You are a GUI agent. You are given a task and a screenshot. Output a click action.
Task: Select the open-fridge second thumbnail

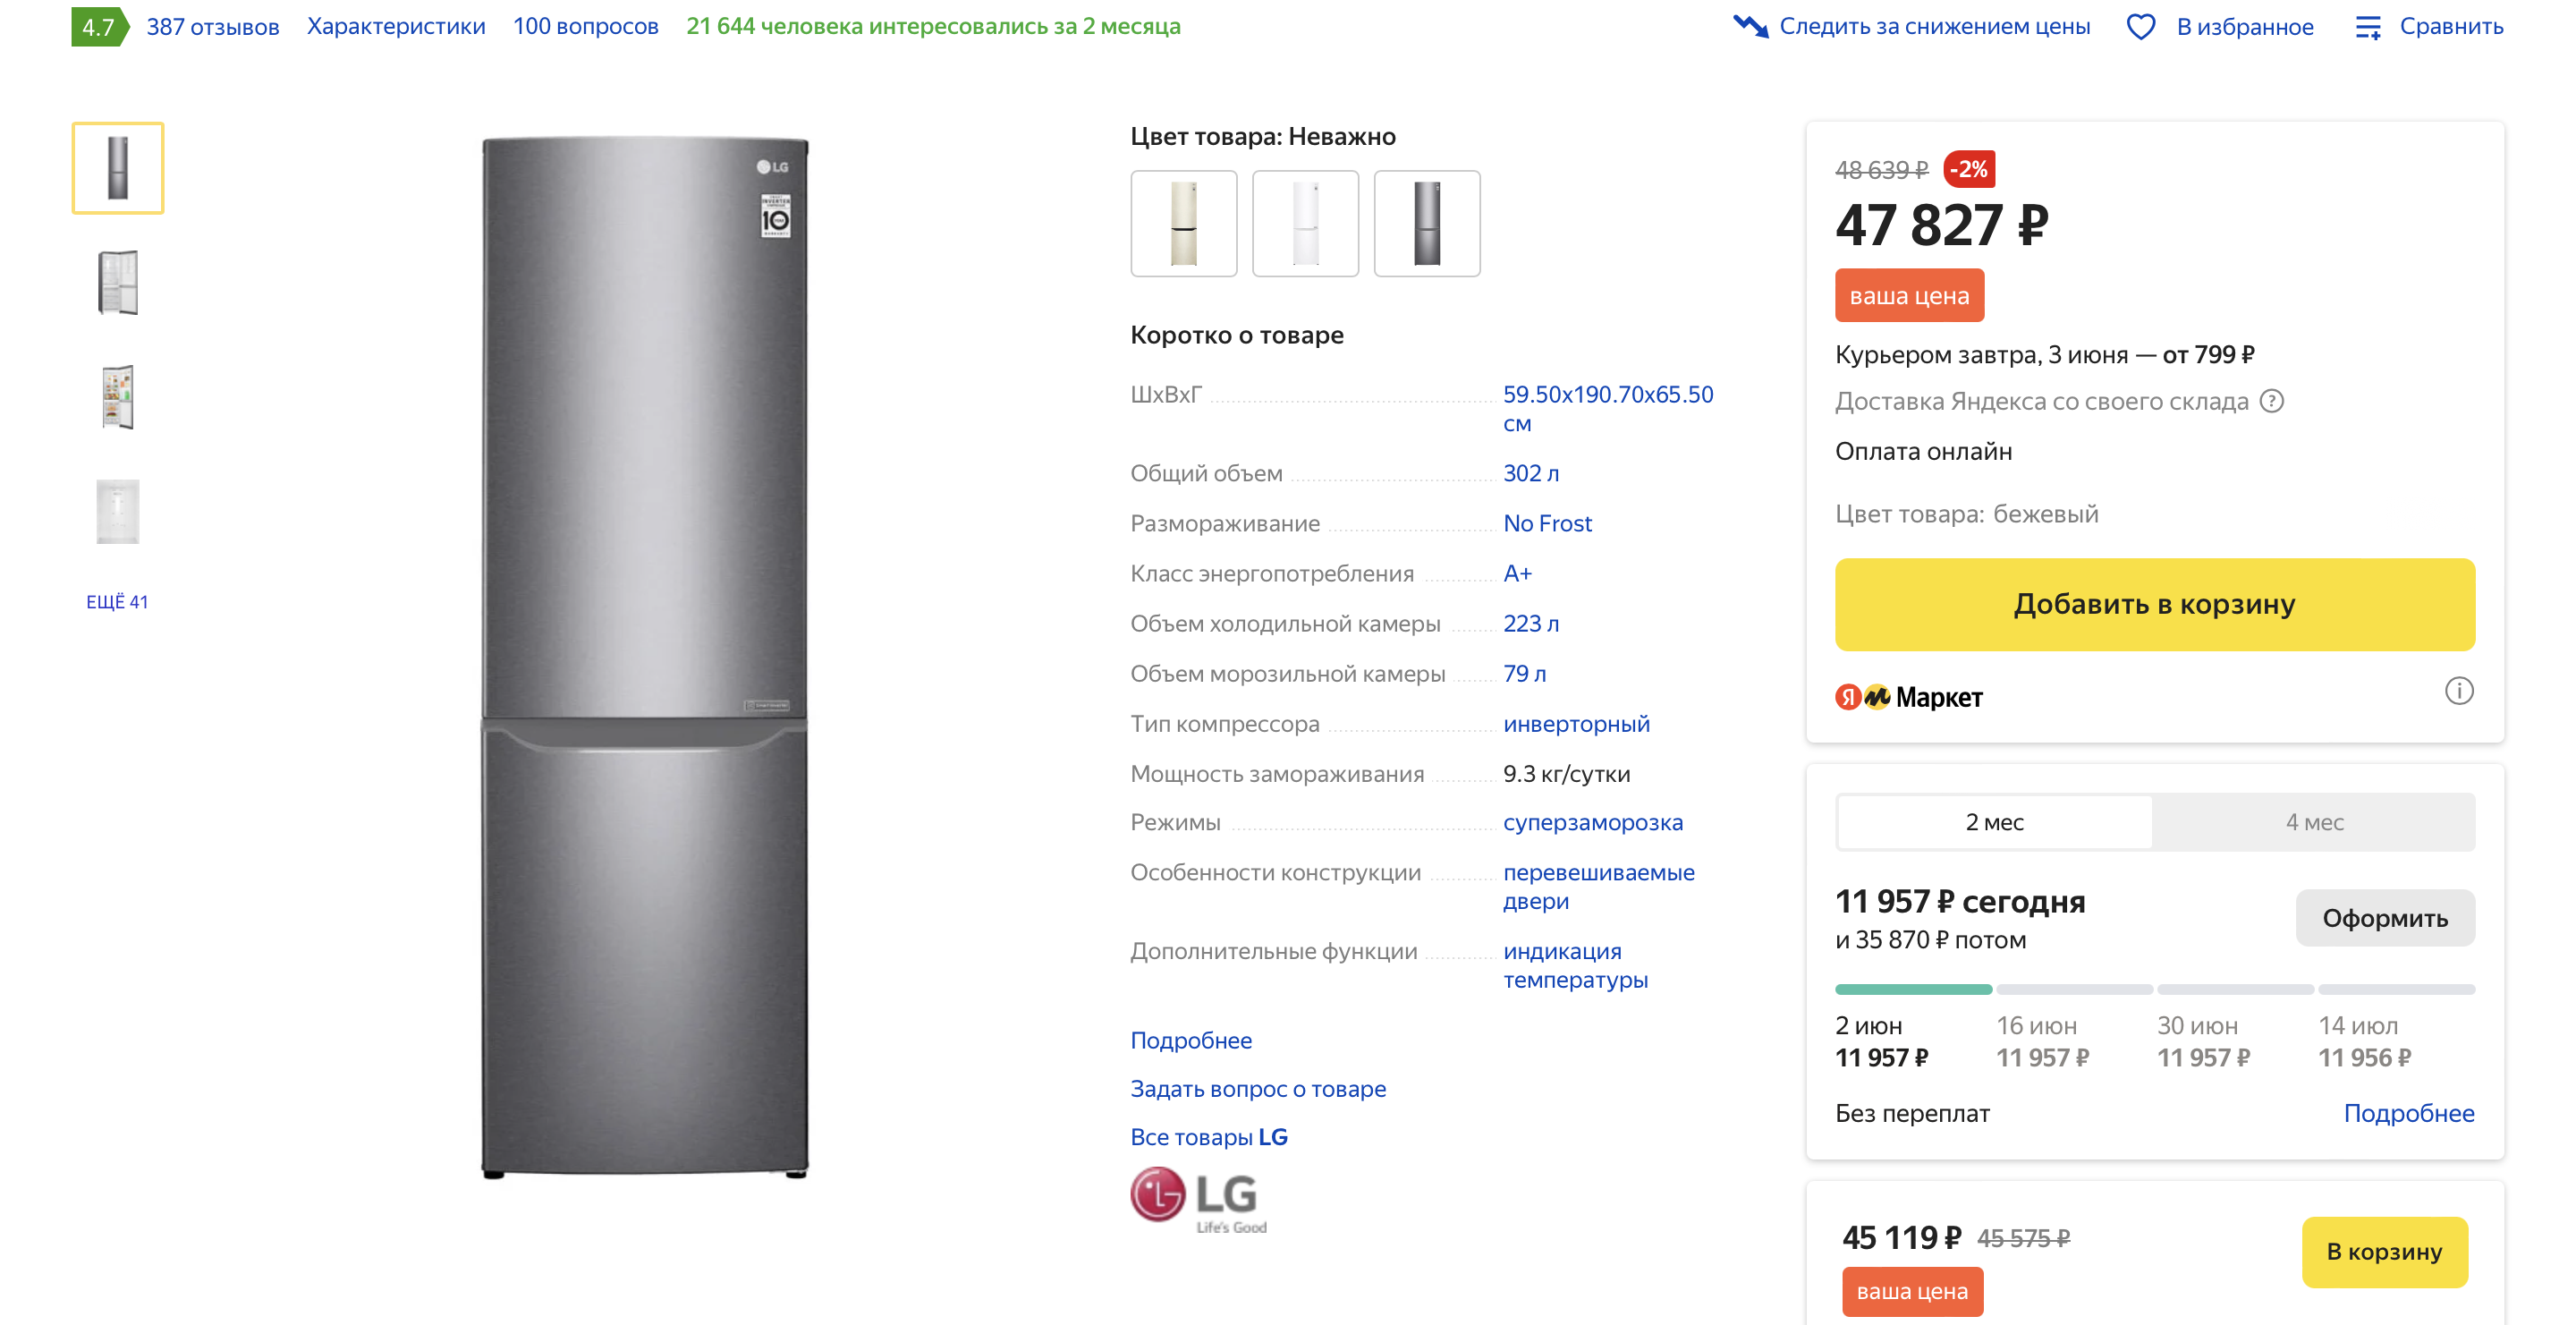[118, 283]
